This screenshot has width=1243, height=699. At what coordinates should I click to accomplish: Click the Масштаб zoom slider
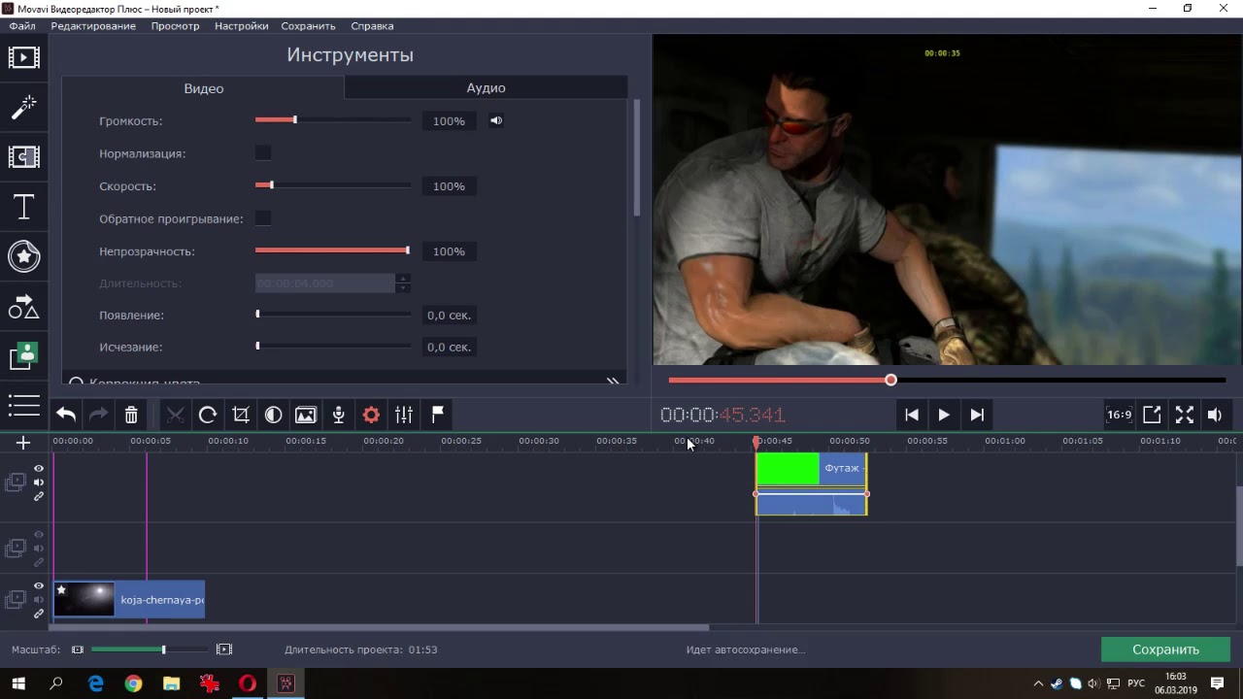click(150, 649)
